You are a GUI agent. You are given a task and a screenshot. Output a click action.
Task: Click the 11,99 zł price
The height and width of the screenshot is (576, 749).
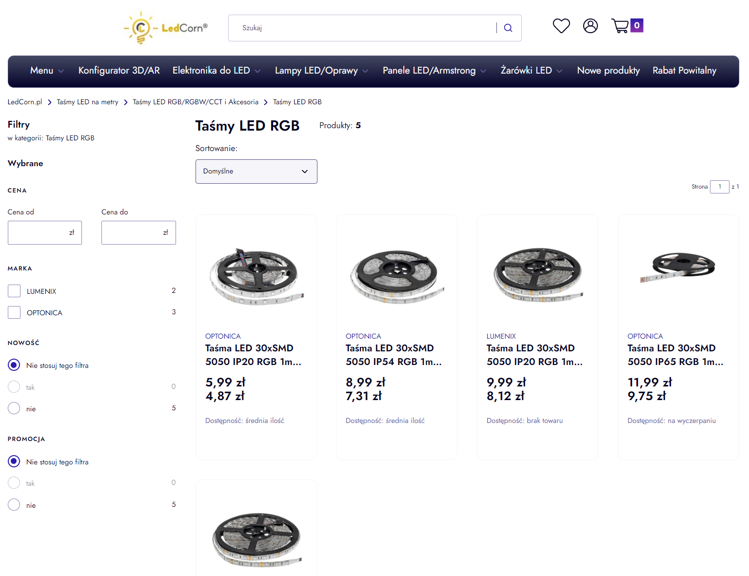click(x=650, y=382)
